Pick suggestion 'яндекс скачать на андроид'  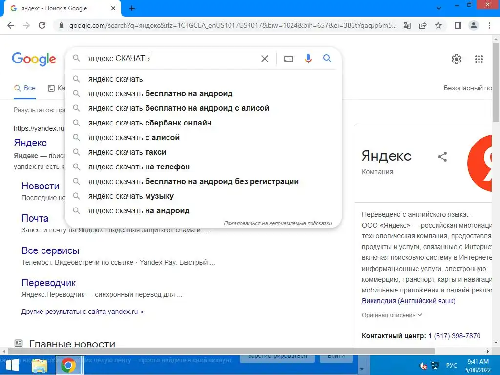click(x=203, y=211)
